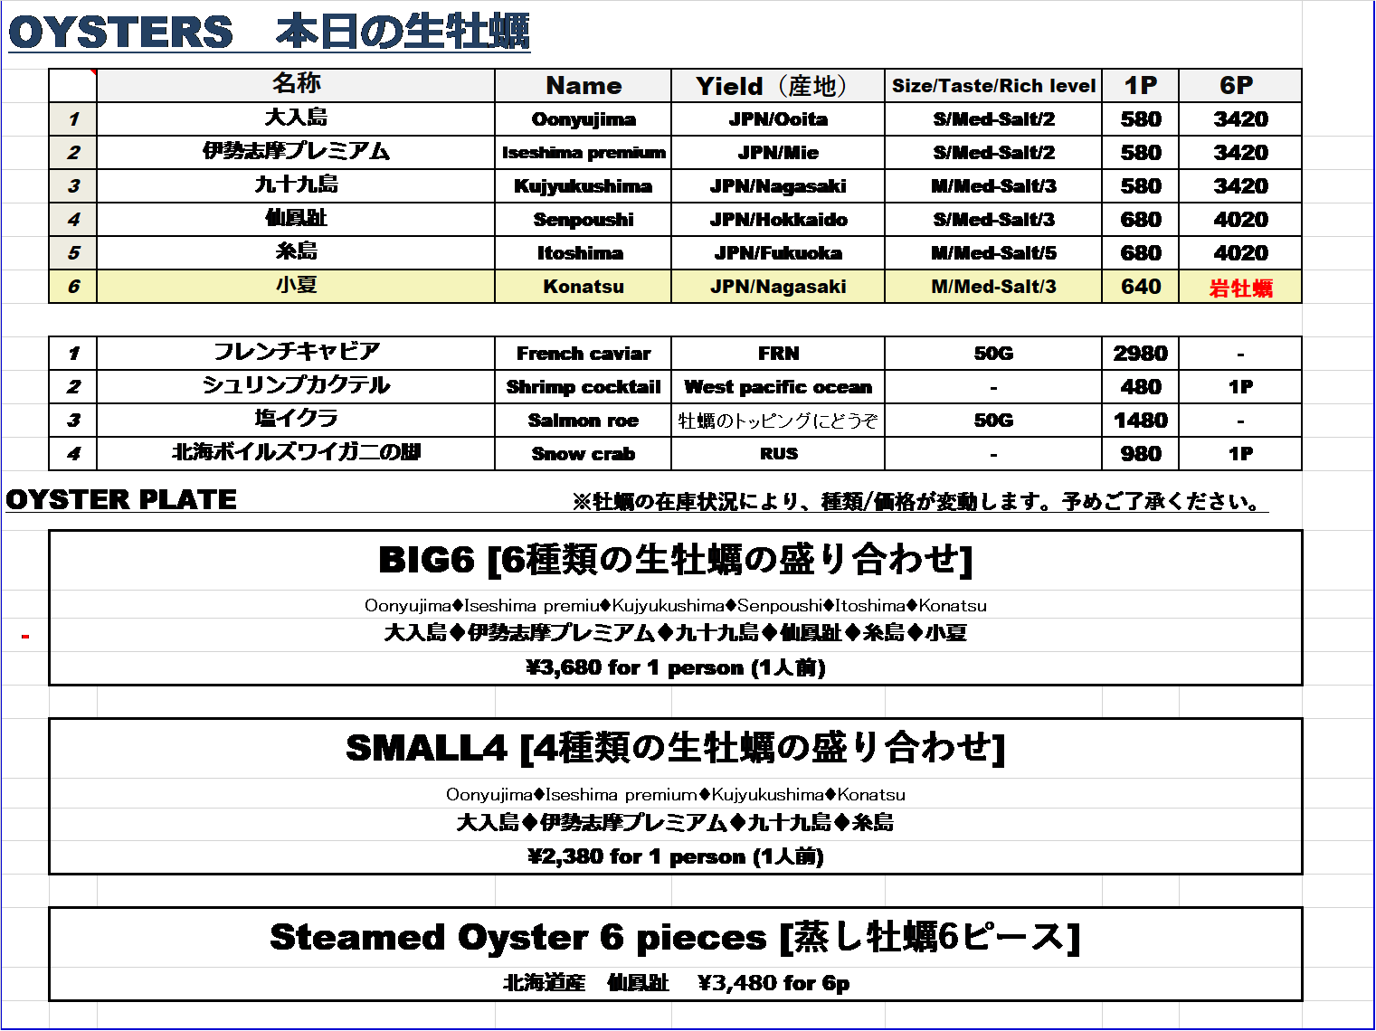Select the Shrimp cocktail cell
Viewport: 1376px width, 1031px height.
(x=584, y=387)
